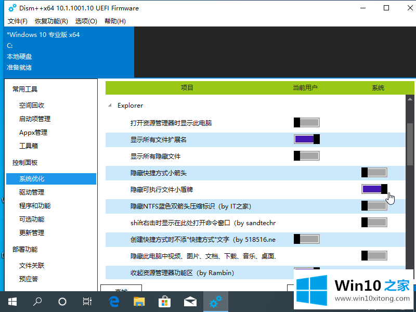Open Microsoft Store from taskbar
The height and width of the screenshot is (312, 416).
[164, 302]
